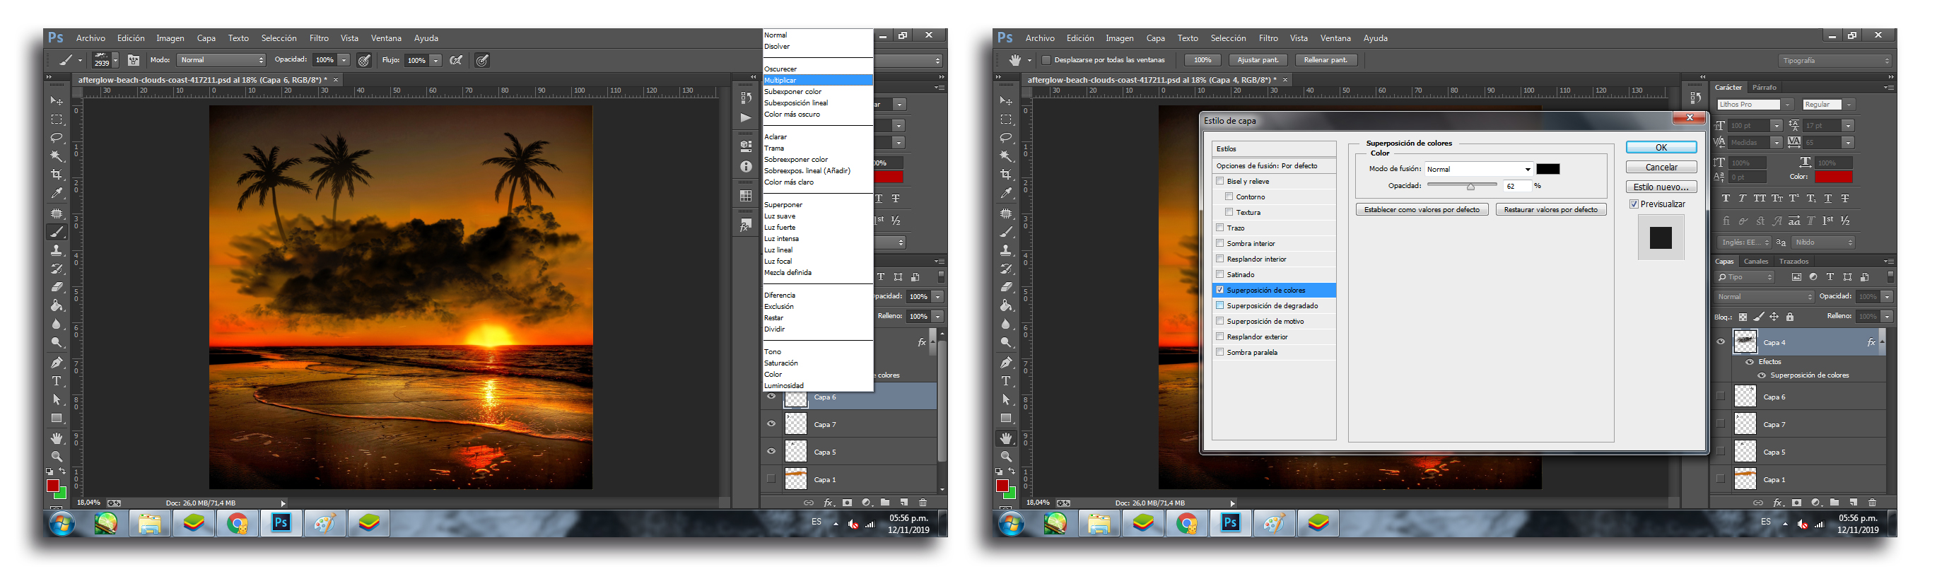Activate the Hand tool in right toolbox

(1006, 438)
